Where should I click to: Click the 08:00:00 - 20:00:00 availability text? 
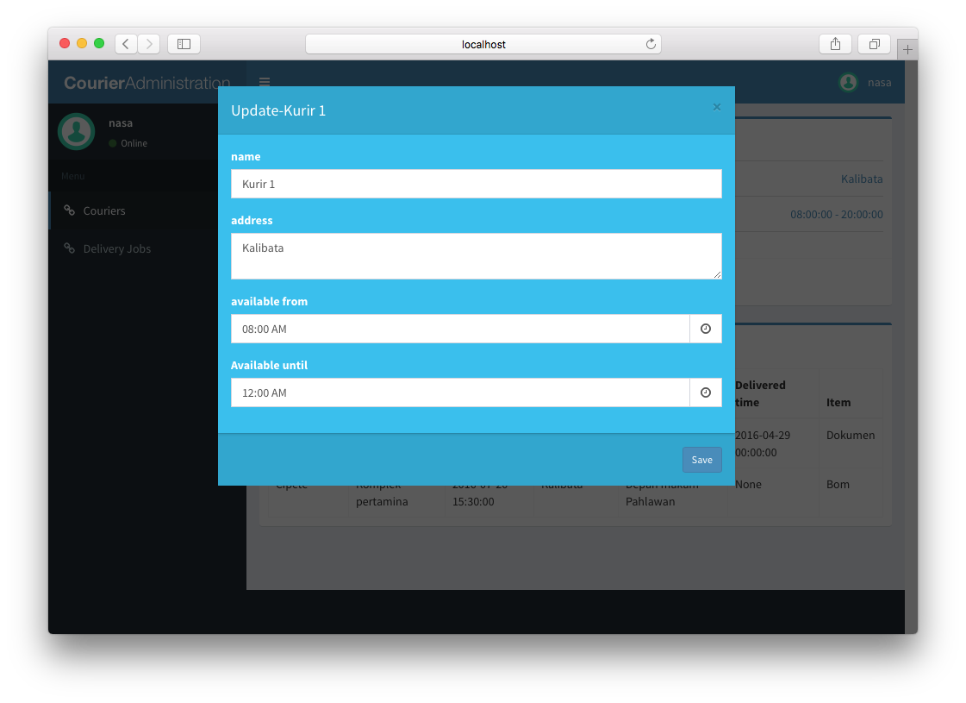(x=836, y=215)
